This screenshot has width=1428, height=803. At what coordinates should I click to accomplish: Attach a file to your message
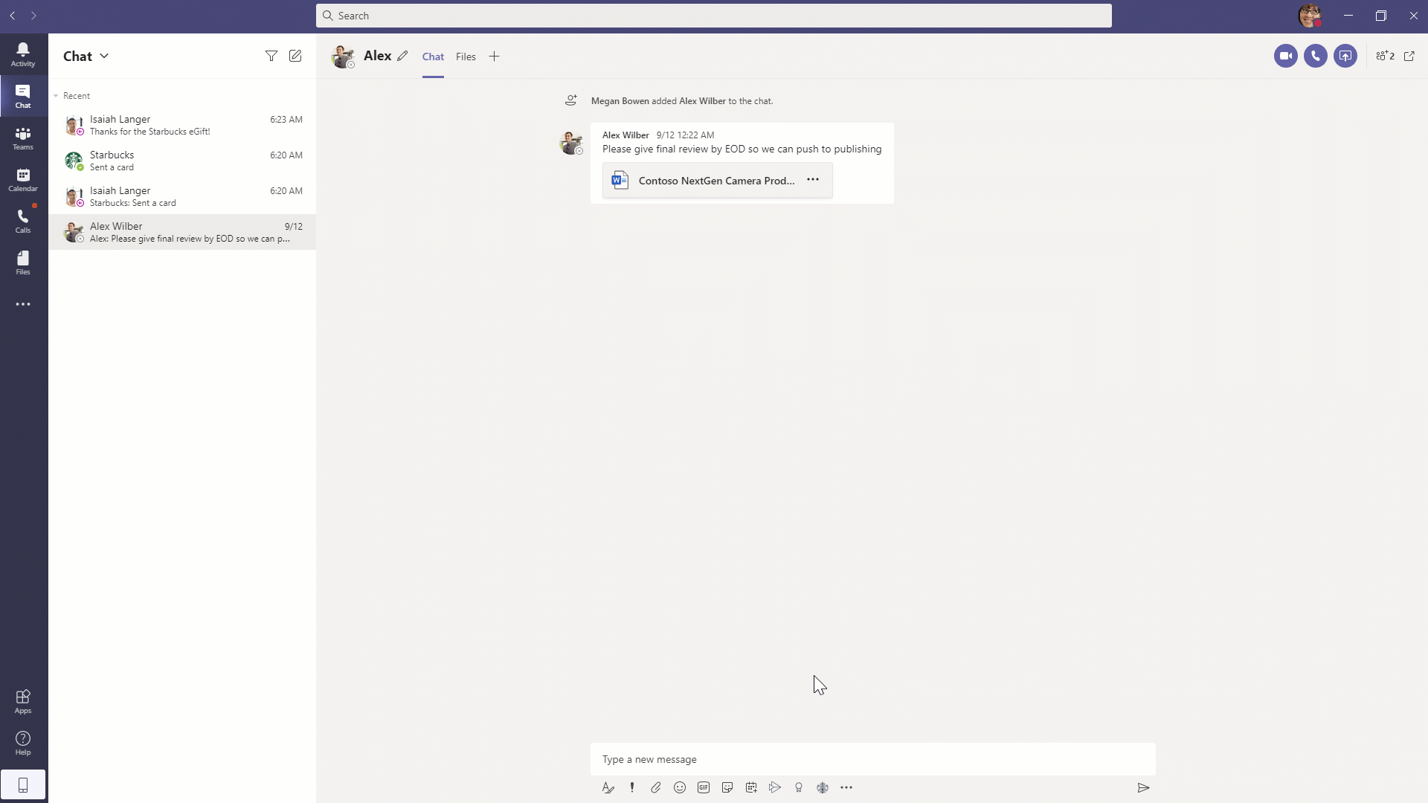(656, 787)
